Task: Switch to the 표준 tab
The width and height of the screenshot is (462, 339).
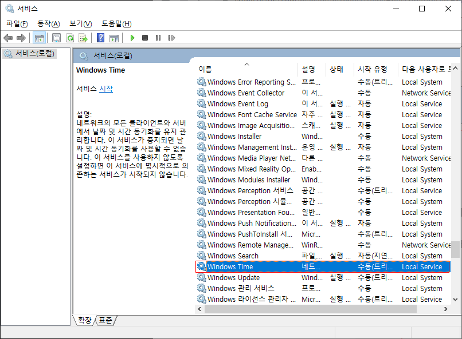Action: pos(105,320)
